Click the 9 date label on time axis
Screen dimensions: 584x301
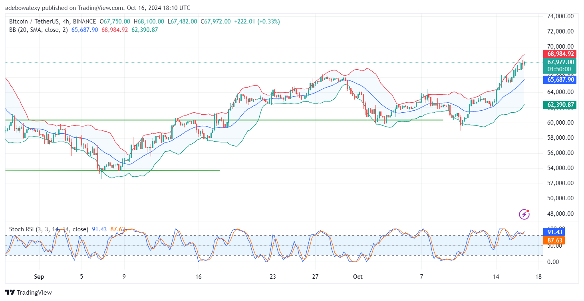pos(124,276)
